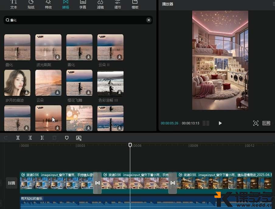The width and height of the screenshot is (275, 209).
Task: Select the transition between first and second clips
Action: coord(97,183)
